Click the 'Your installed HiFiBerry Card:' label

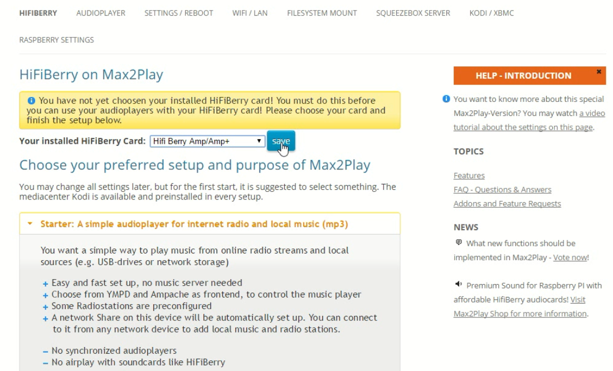(x=82, y=141)
